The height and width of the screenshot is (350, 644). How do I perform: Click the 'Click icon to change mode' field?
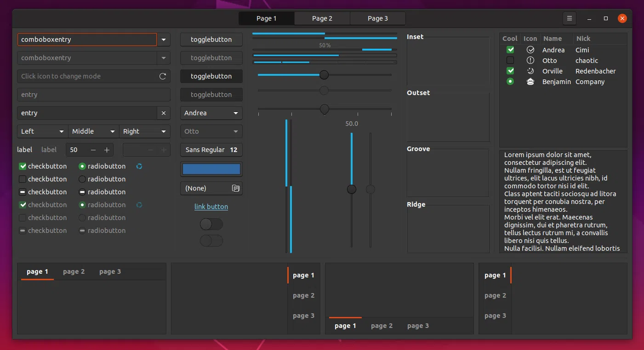(x=94, y=76)
